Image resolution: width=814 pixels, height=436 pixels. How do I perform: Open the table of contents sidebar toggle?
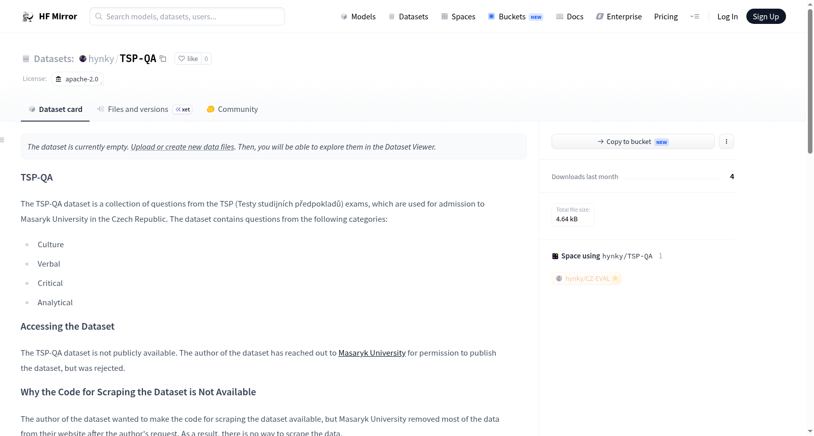point(3,140)
